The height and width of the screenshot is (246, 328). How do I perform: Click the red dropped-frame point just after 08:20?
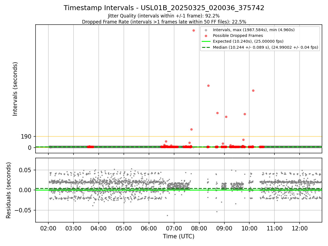(x=208, y=86)
